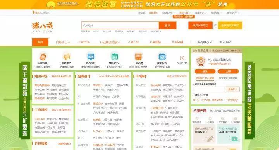Viewport: 279px width, 150px height.
Task: Click the 注册 register button
Action: [x=228, y=72]
